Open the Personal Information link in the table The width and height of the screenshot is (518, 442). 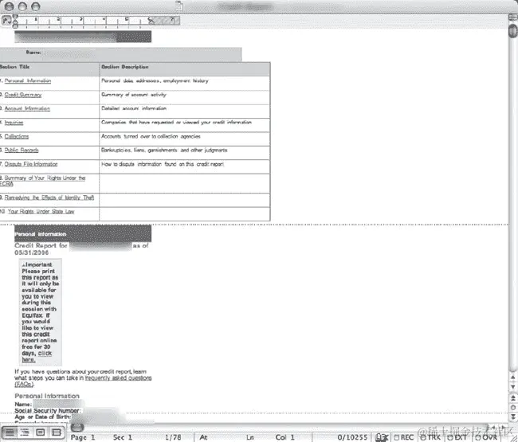click(x=28, y=81)
